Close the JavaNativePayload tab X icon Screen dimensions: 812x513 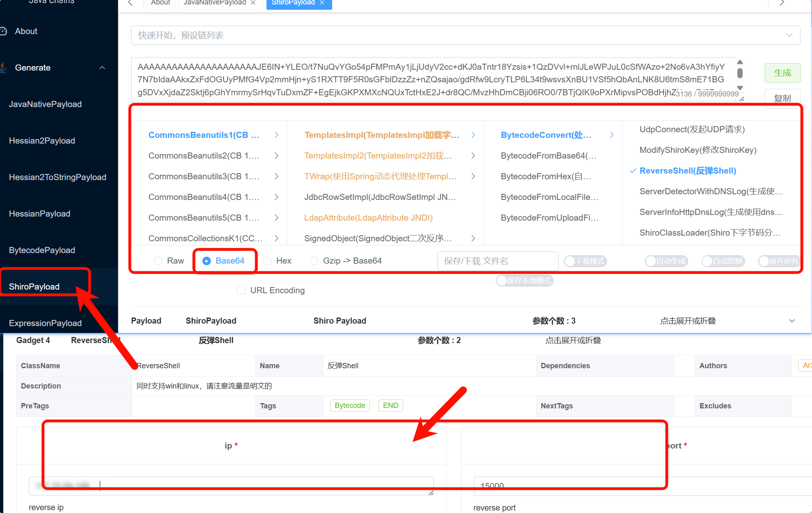tap(253, 3)
